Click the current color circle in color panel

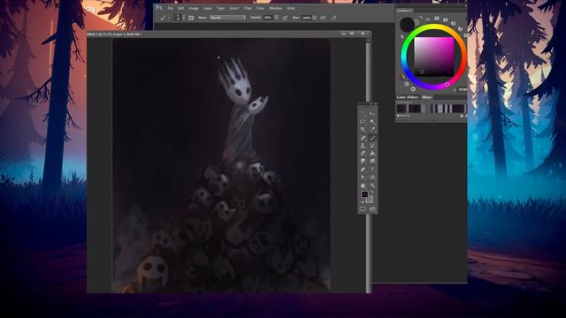coord(407,24)
